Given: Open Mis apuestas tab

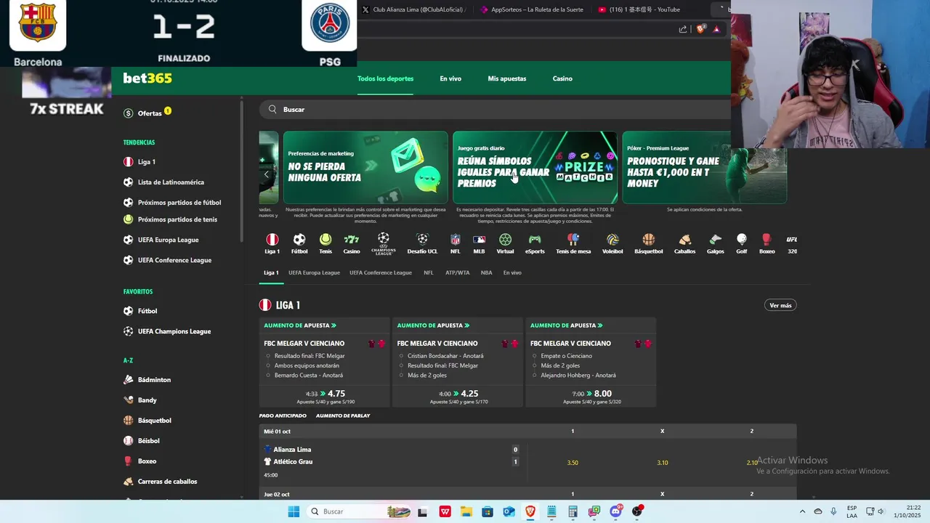Looking at the screenshot, I should pos(507,78).
